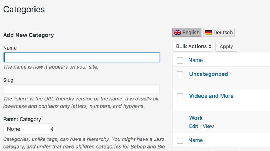This screenshot has width=270, height=151.
Task: Sort by the Name column header
Action: [196, 60]
